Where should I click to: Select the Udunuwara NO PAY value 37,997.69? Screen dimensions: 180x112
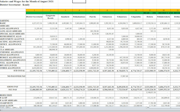[124, 76]
